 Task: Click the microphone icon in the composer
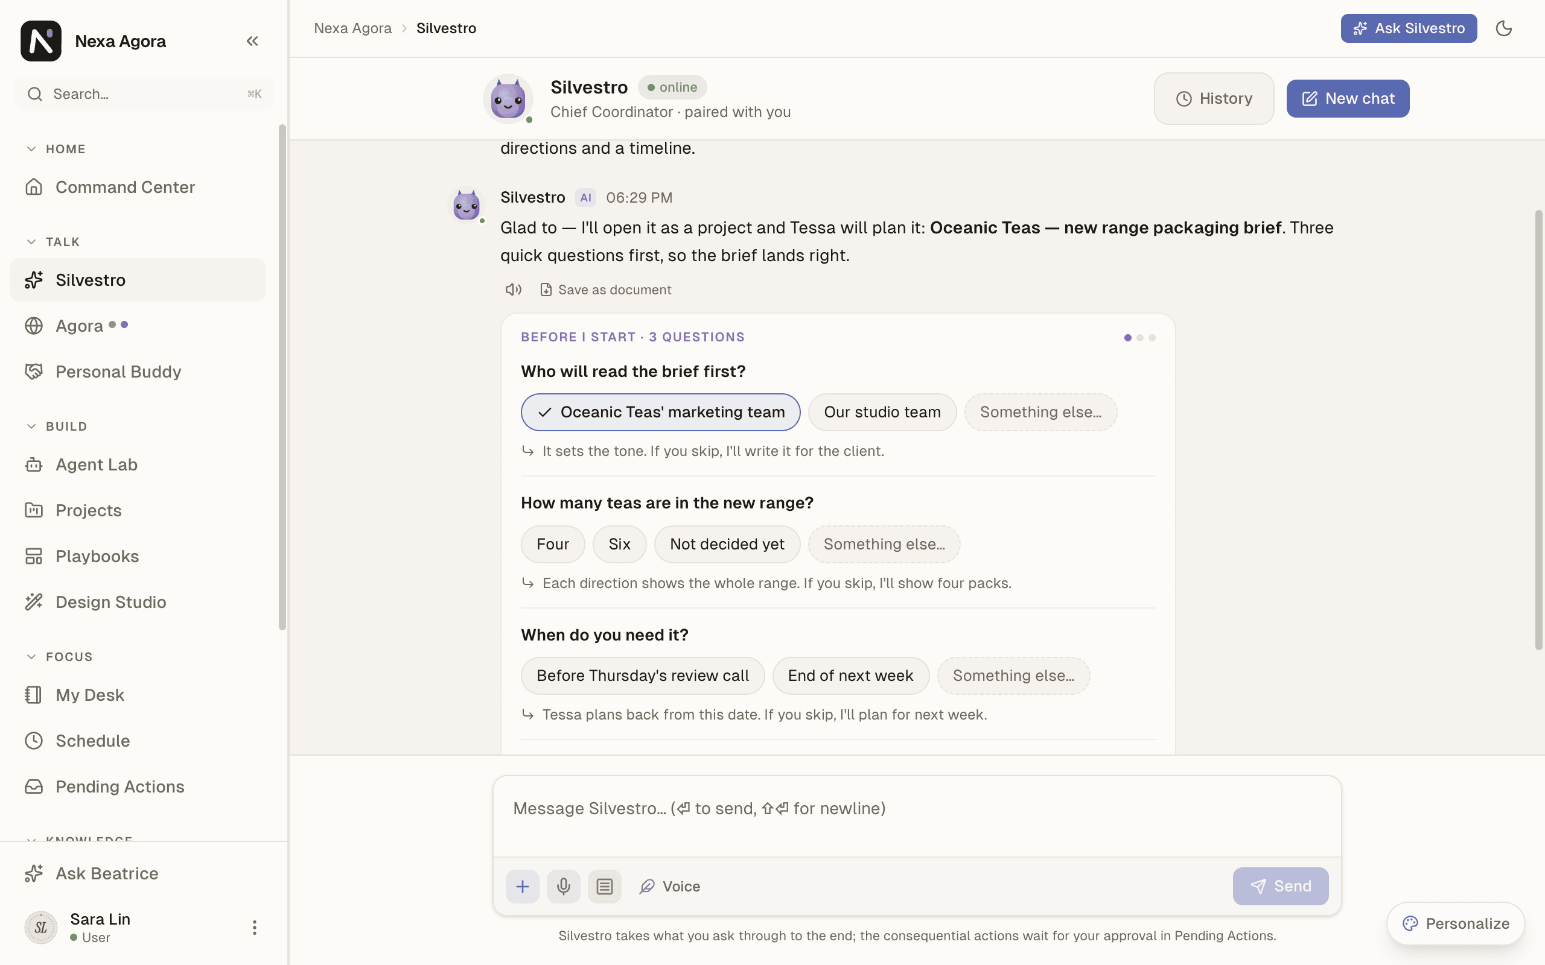pyautogui.click(x=563, y=886)
